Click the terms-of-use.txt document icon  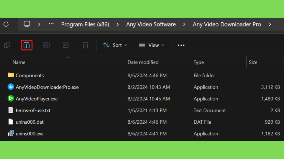click(x=11, y=110)
